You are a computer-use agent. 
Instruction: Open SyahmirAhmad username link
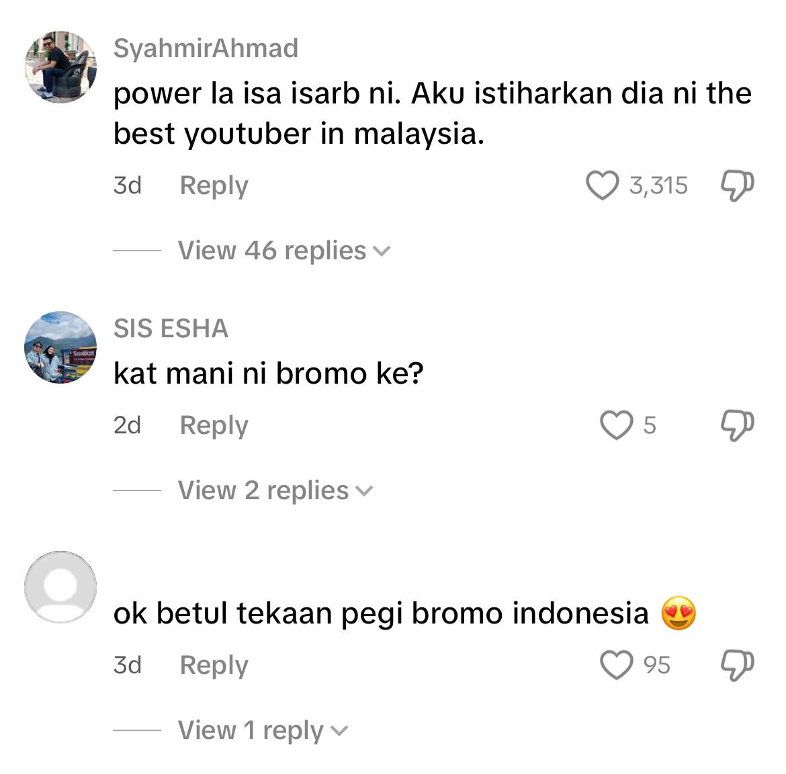point(206,48)
